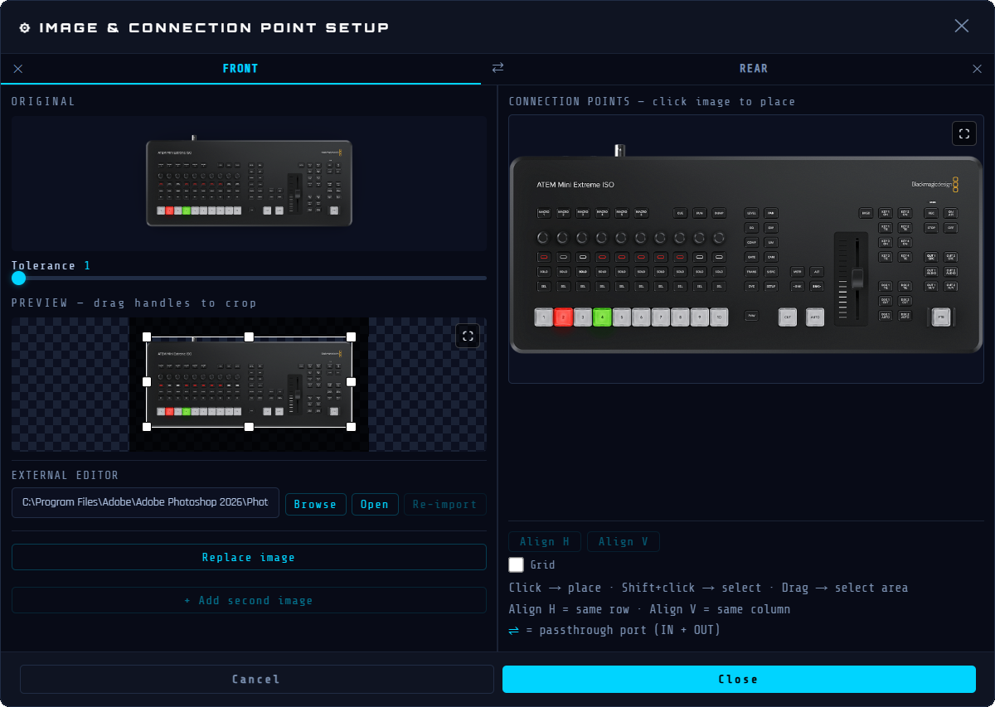Expand the preview crop to fullscreen
The height and width of the screenshot is (707, 995).
click(x=468, y=336)
